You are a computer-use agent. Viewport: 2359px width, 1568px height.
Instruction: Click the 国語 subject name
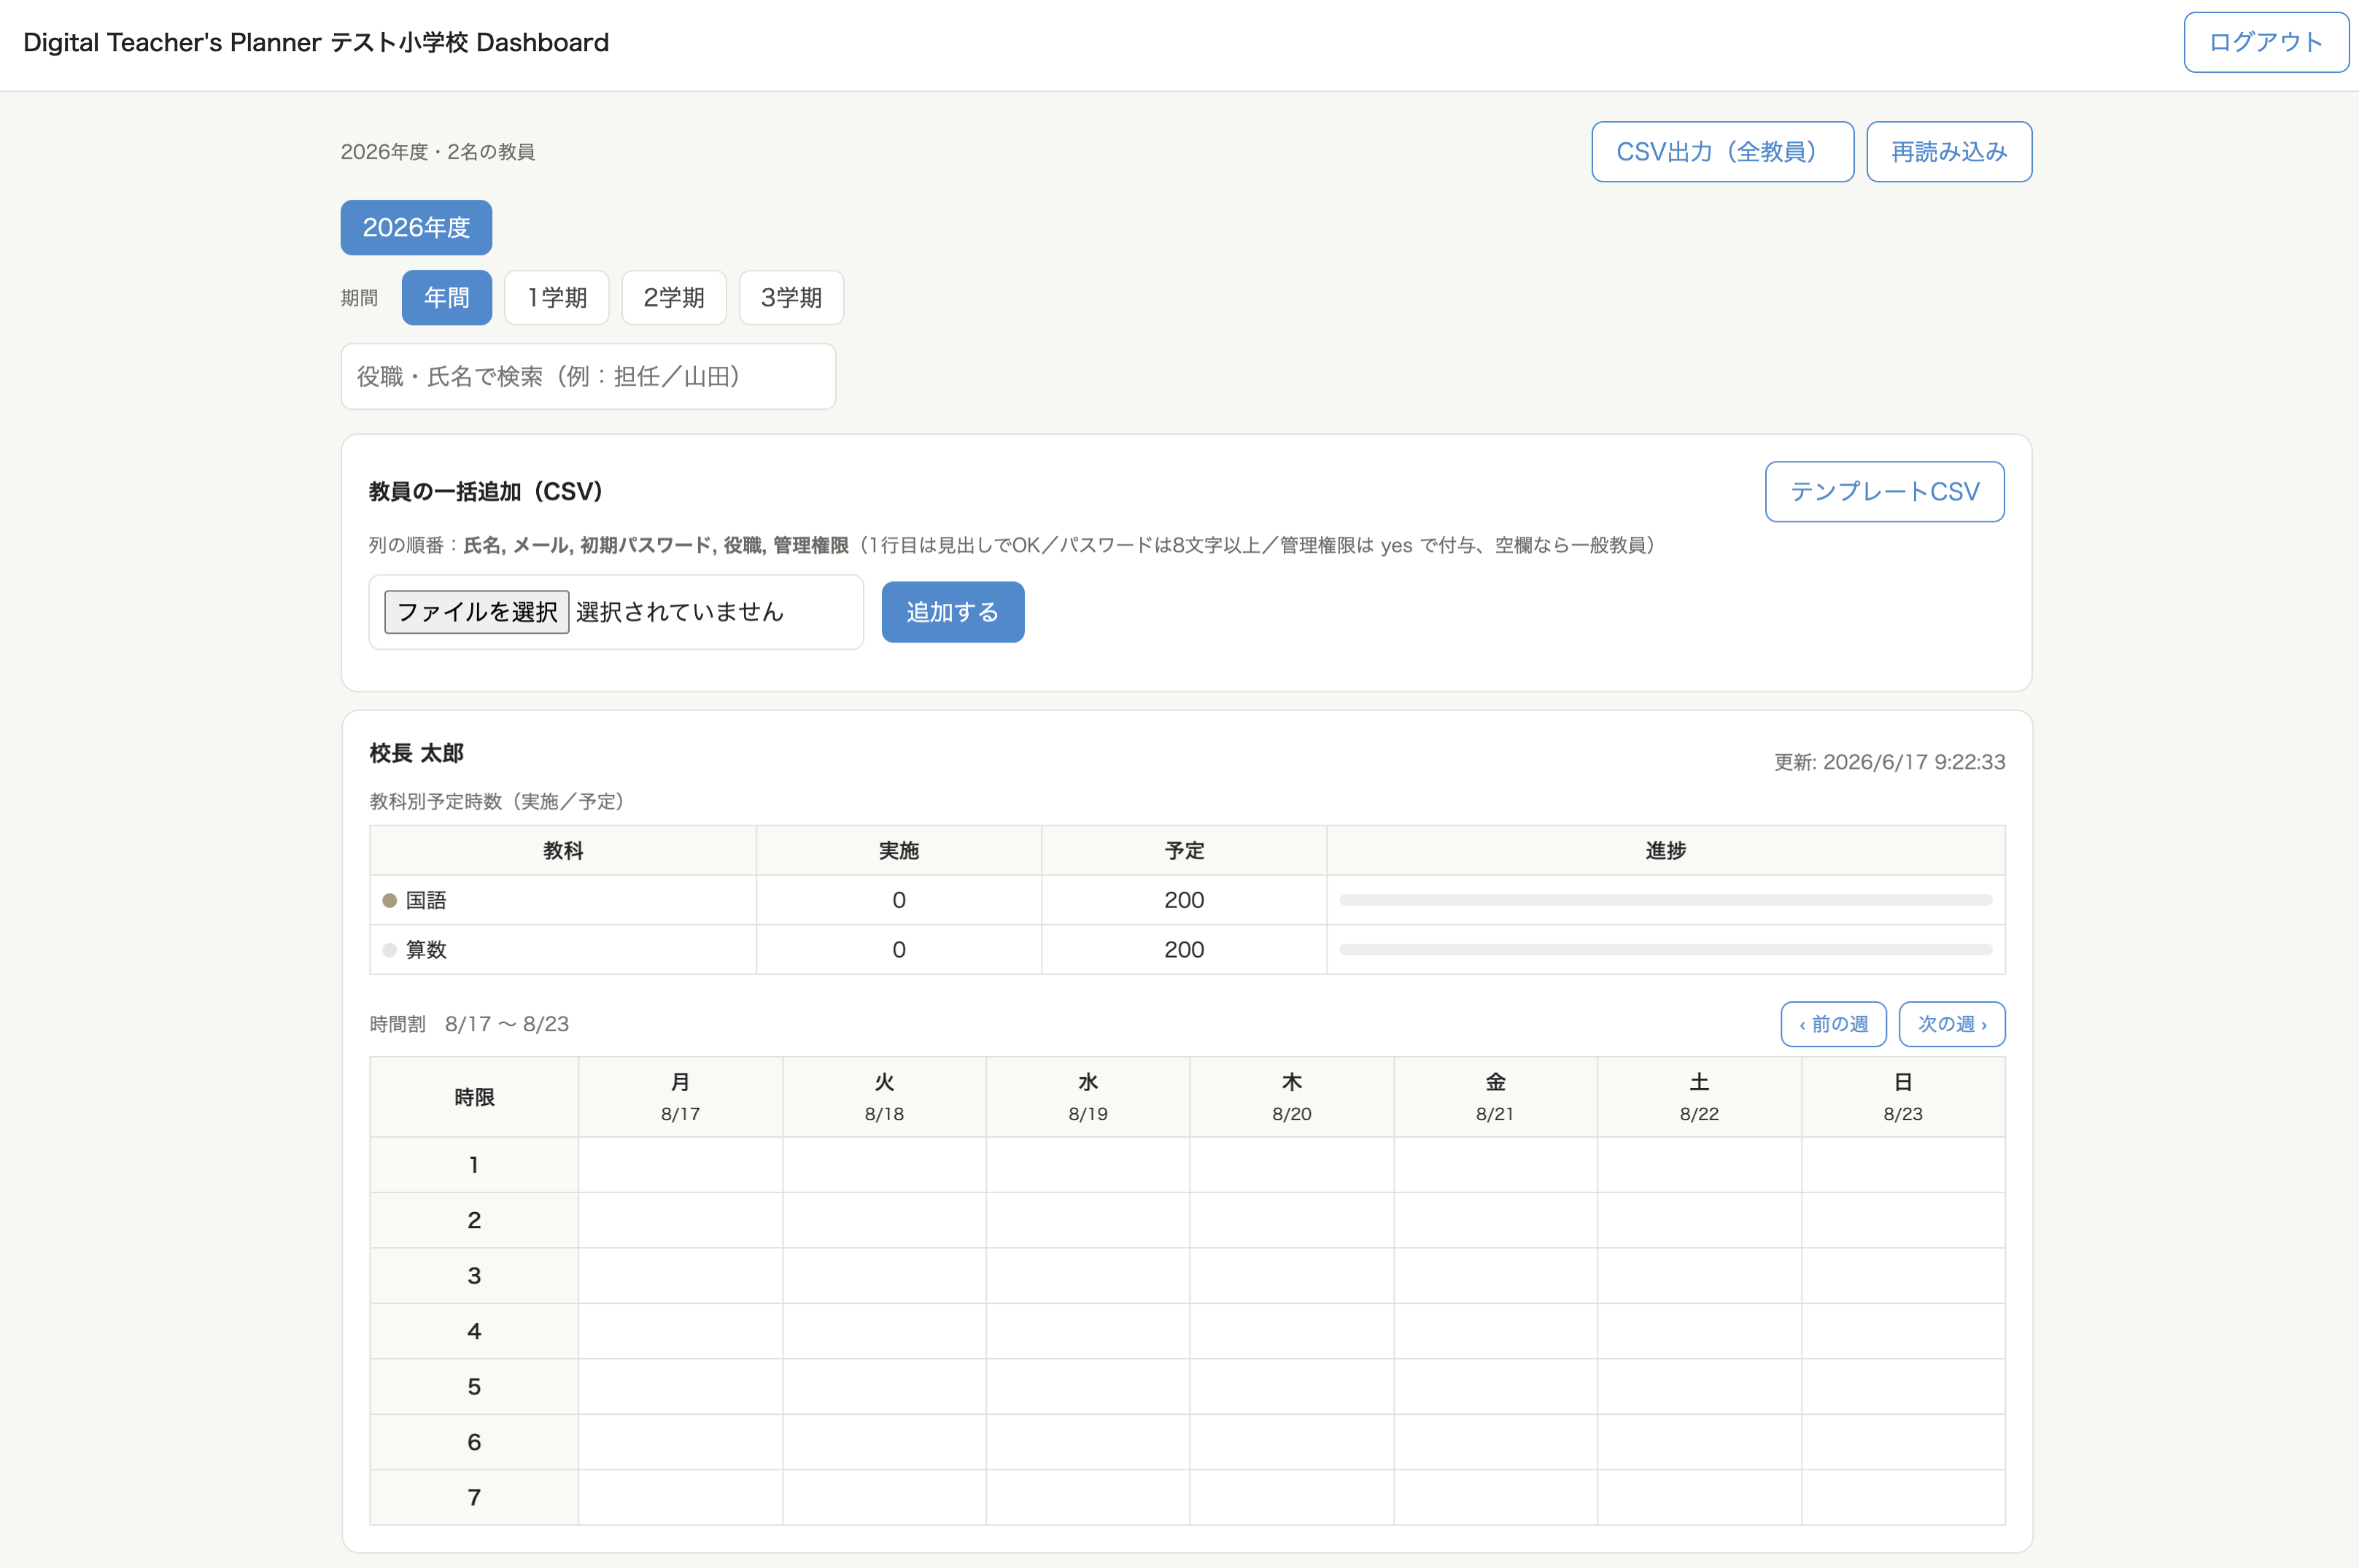426,900
